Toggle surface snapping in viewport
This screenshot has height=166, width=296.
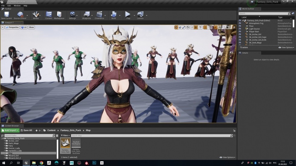[192, 27]
